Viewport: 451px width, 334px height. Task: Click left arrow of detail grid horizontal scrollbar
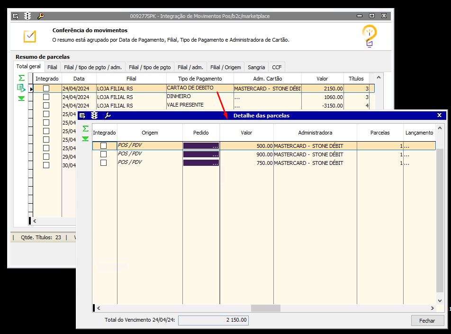pos(99,308)
